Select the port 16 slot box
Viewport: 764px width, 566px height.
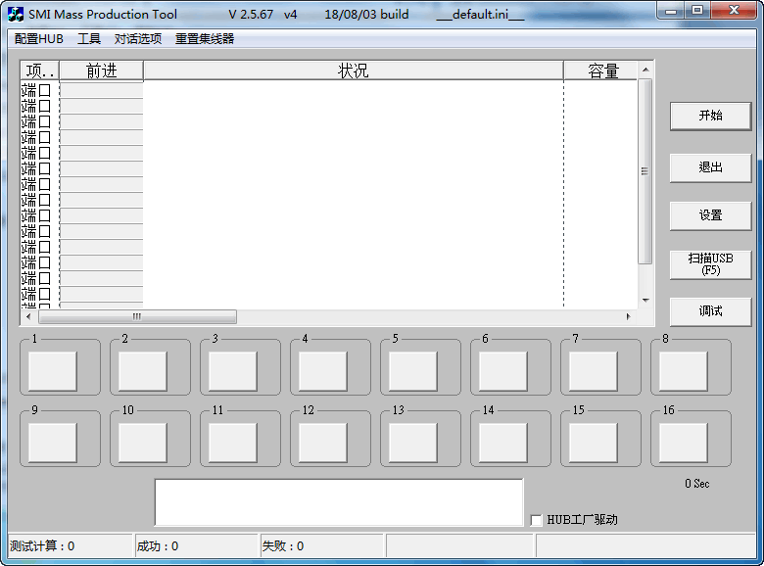point(683,443)
